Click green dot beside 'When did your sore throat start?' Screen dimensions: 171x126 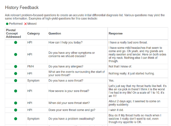[16, 103]
